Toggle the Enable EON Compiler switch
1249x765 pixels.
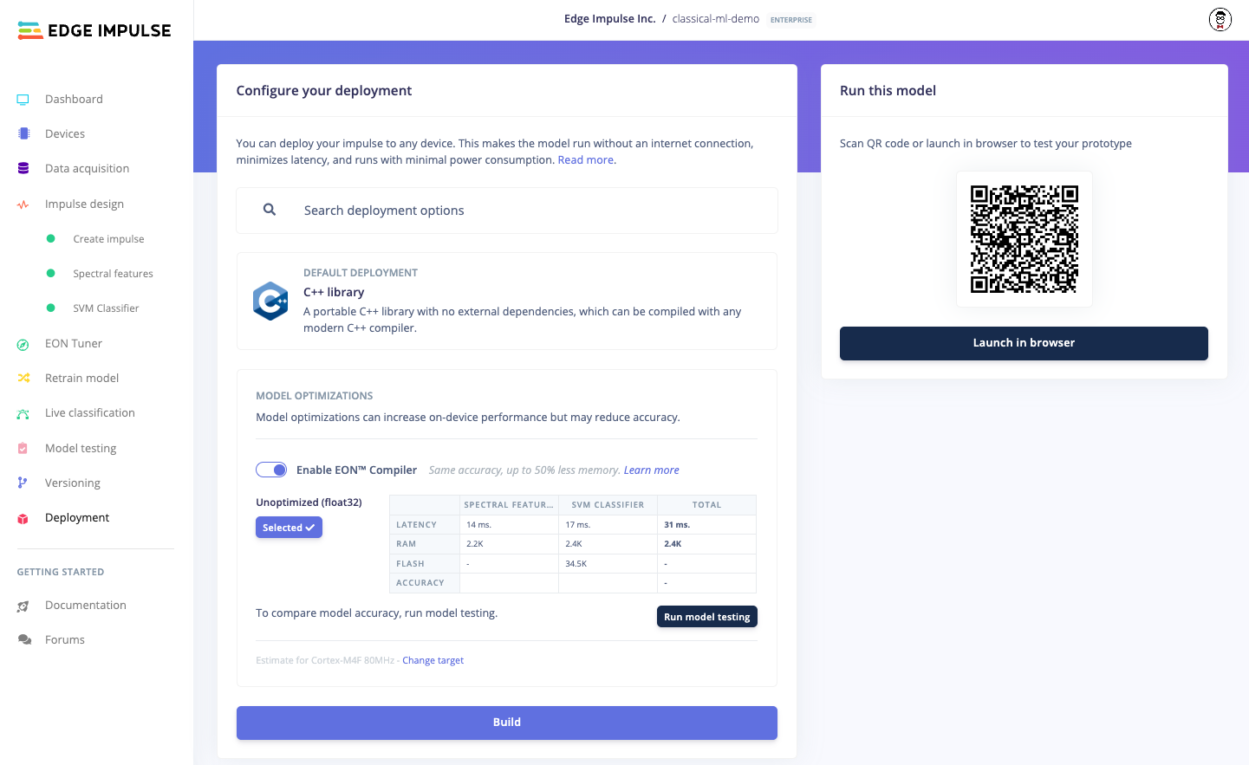271,470
